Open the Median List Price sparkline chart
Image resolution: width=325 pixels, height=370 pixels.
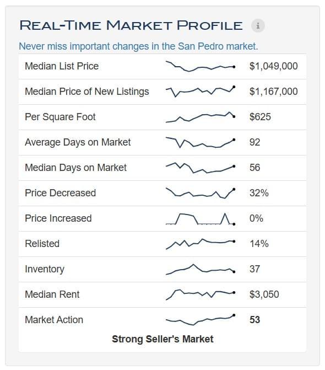201,66
